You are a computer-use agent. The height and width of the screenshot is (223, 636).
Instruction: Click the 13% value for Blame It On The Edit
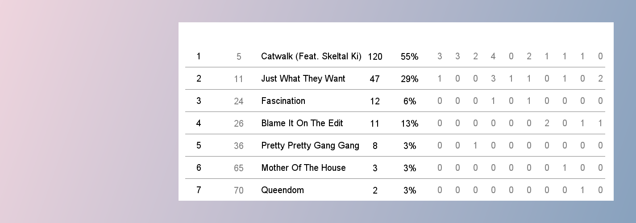pos(409,124)
